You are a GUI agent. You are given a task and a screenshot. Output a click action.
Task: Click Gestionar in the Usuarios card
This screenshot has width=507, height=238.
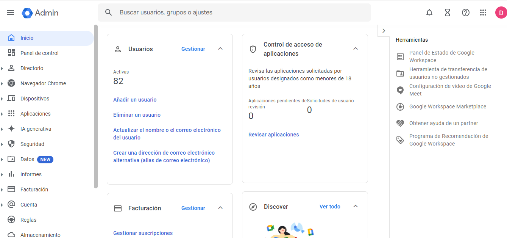[193, 49]
